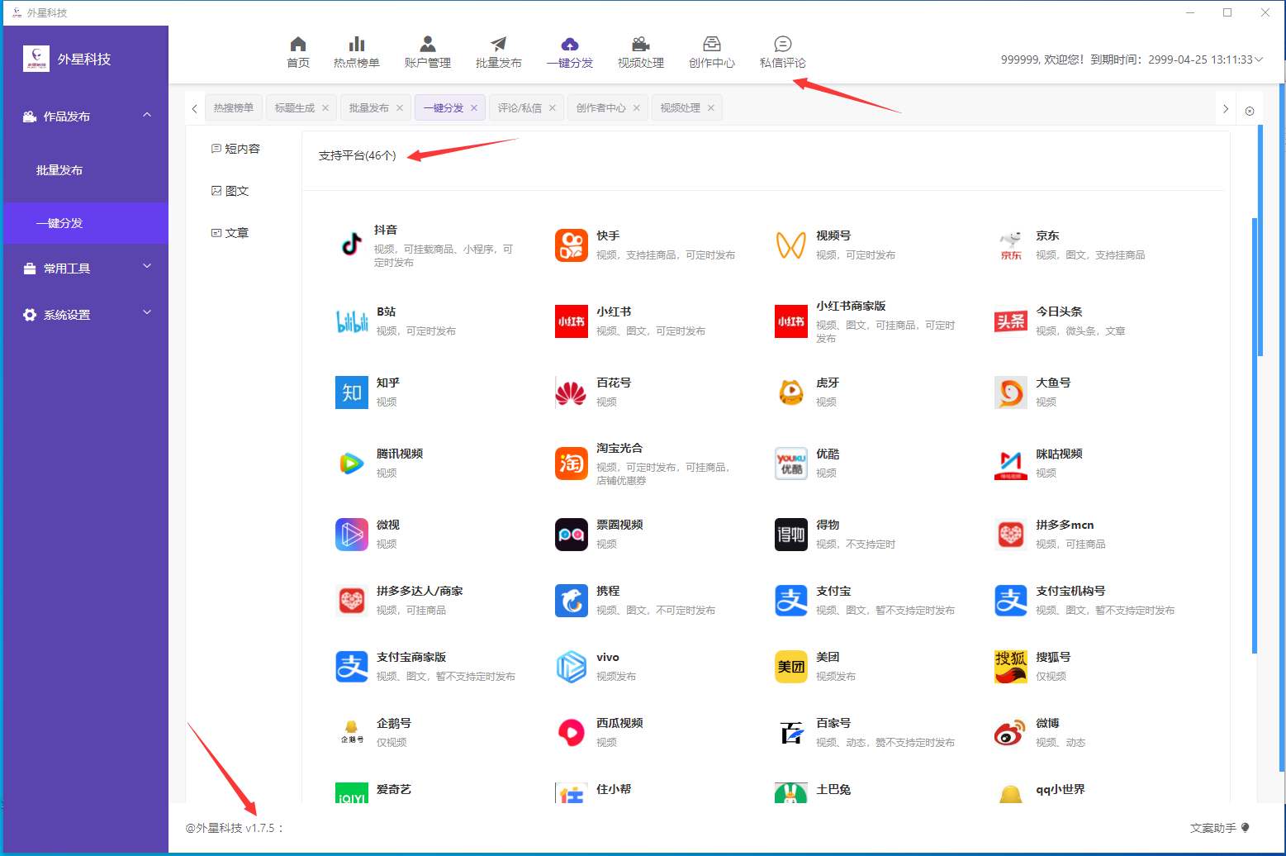1286x856 pixels.
Task: Click the 账户管理 person icon
Action: pos(427,44)
